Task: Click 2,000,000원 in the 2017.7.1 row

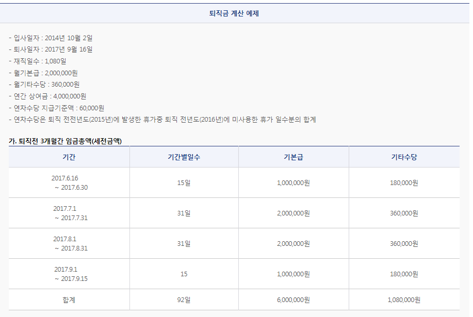Action: point(293,213)
